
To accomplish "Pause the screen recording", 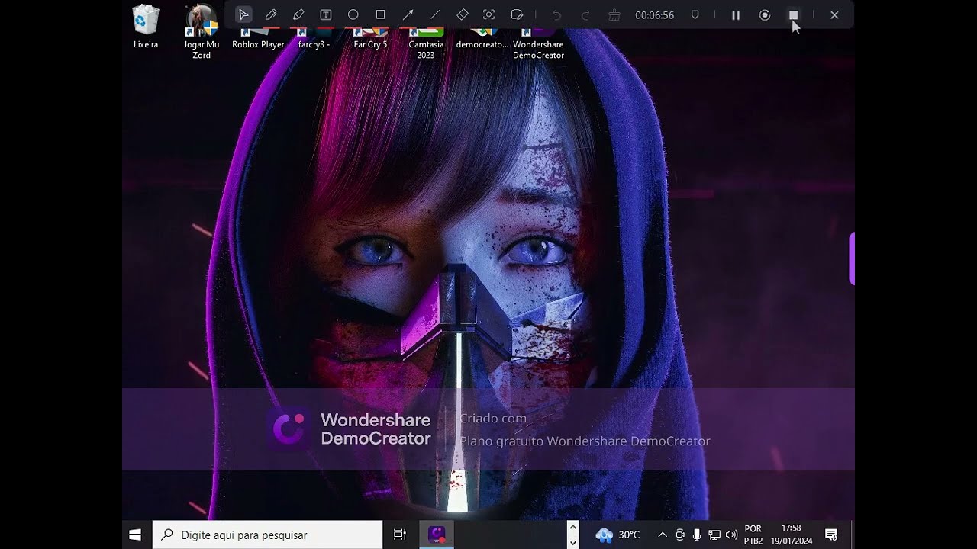I will point(736,15).
